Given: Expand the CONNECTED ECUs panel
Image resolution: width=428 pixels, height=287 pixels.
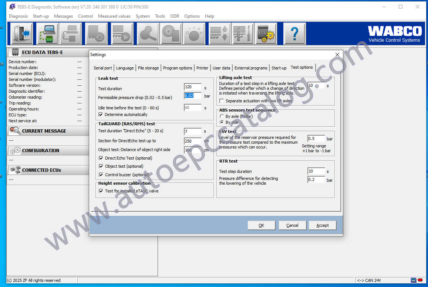Looking at the screenshot, I should [x=48, y=170].
